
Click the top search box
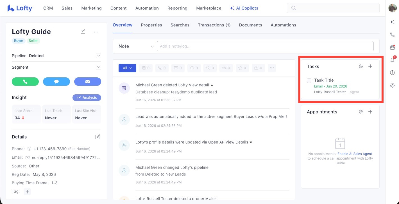click(x=333, y=8)
